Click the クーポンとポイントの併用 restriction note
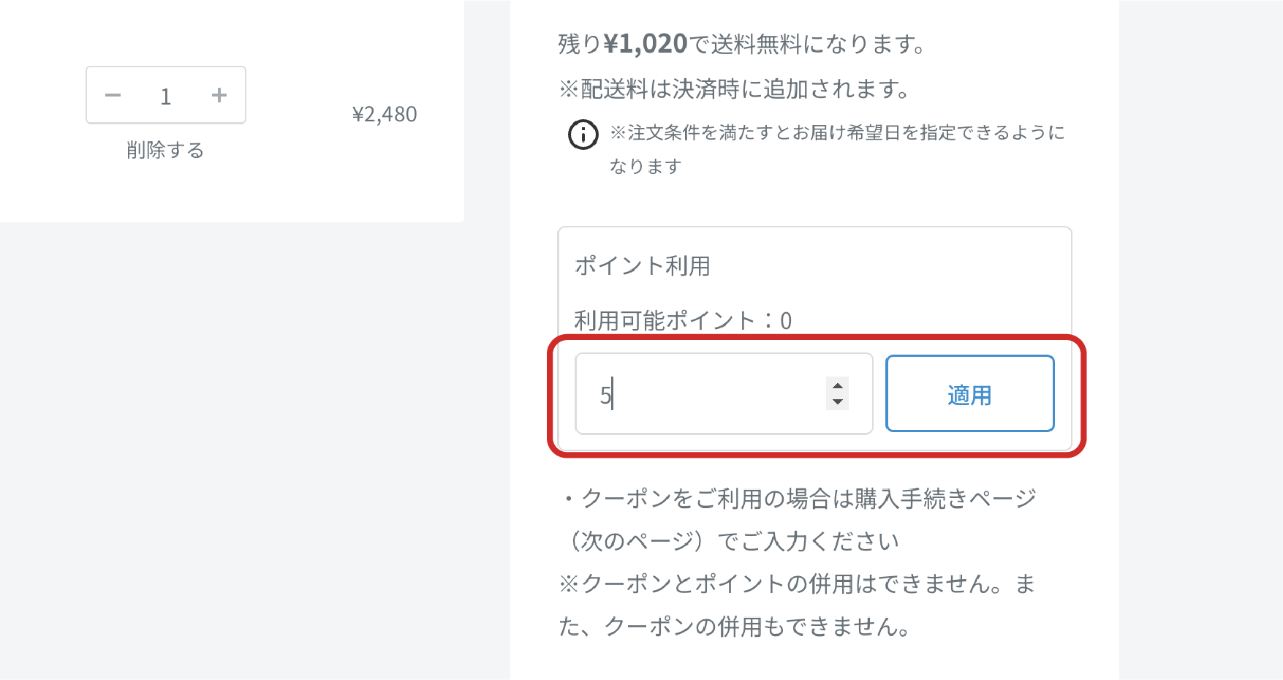1283x680 pixels. click(x=797, y=584)
